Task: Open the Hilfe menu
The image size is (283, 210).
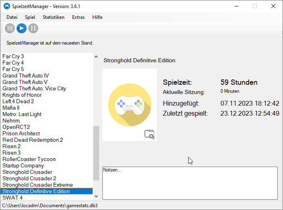Action: coord(97,17)
